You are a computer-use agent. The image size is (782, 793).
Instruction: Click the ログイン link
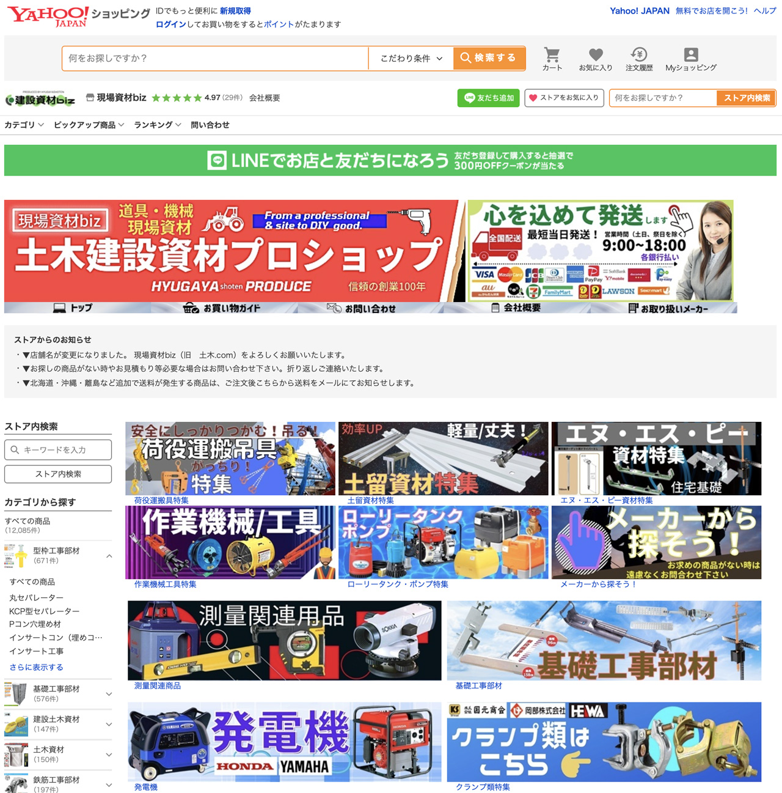pyautogui.click(x=171, y=24)
